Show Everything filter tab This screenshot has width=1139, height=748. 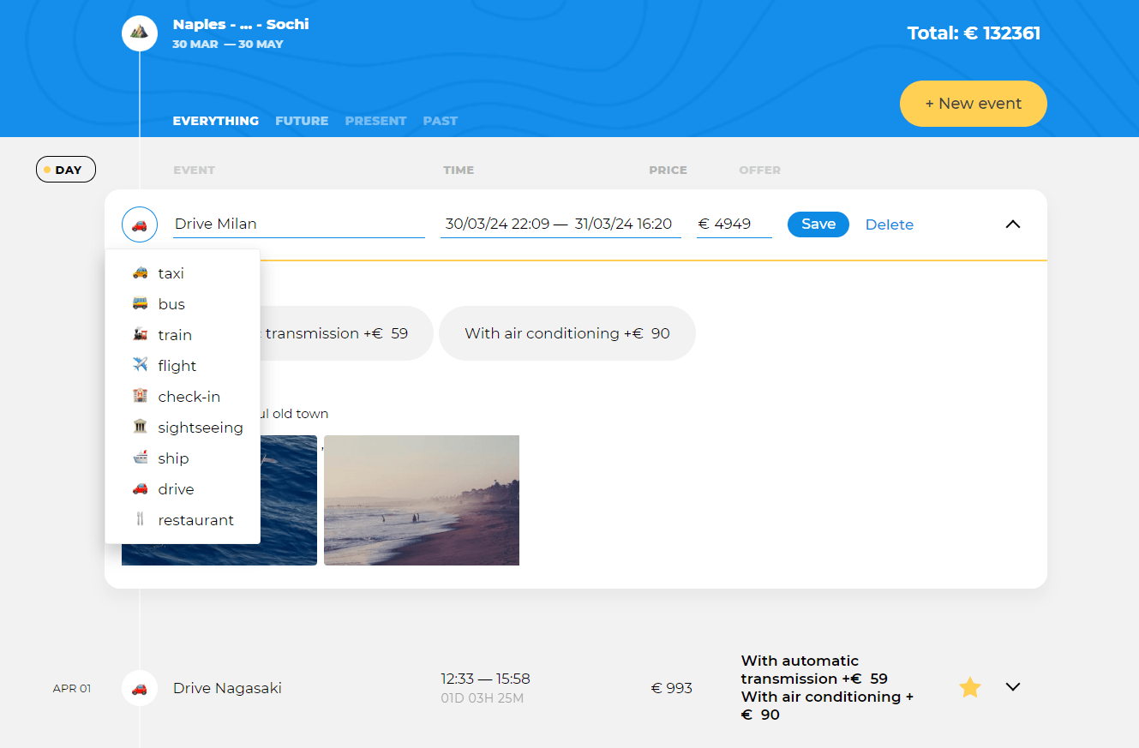point(216,121)
